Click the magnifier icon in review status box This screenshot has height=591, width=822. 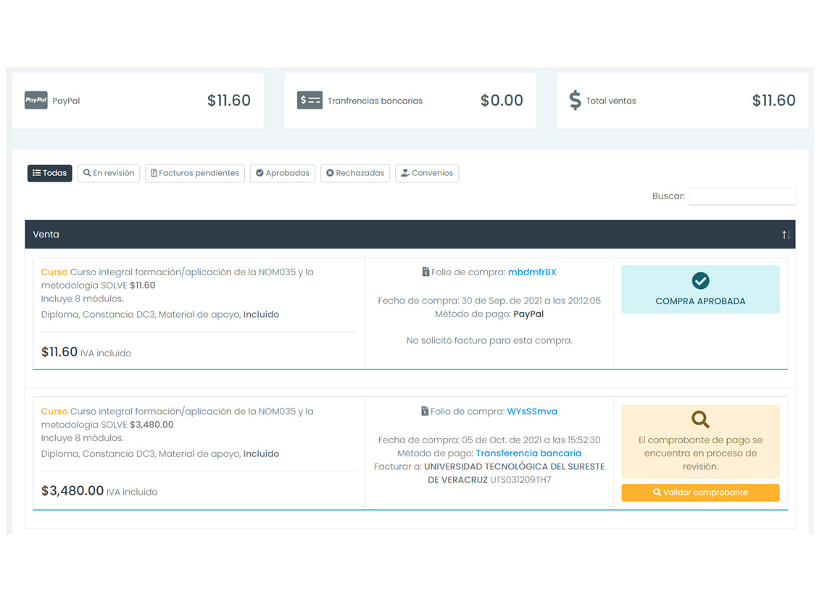coord(700,419)
